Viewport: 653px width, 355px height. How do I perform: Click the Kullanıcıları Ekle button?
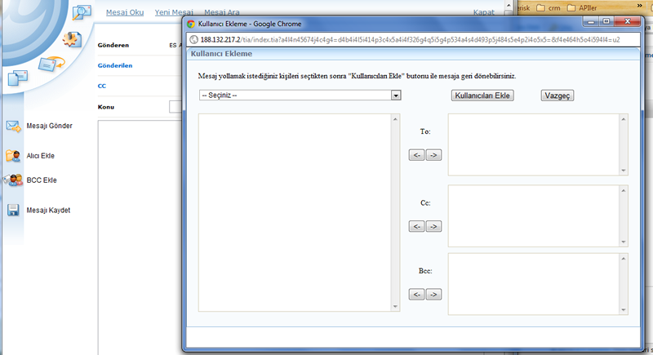pyautogui.click(x=482, y=95)
